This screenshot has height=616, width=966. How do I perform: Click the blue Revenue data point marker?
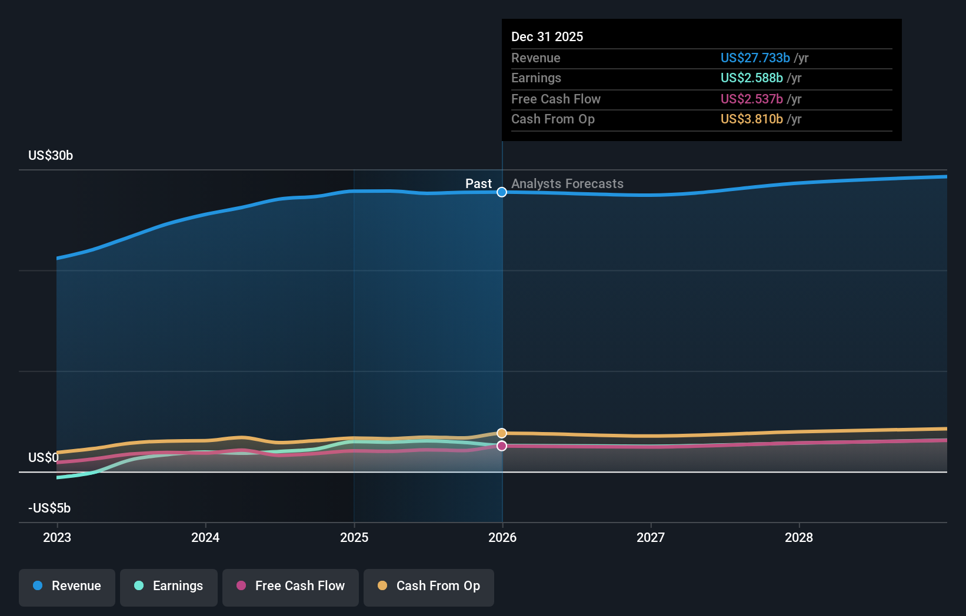(502, 192)
